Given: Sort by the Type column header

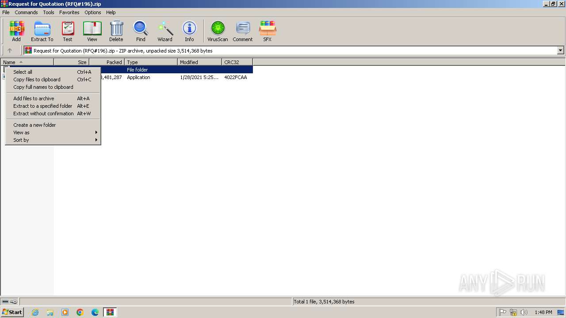Looking at the screenshot, I should point(151,62).
